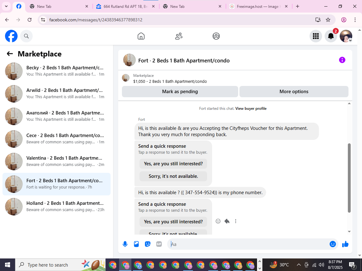Screen dimensions: 362x271
Task: View site information icon in address bar
Action: pyautogui.click(x=43, y=20)
